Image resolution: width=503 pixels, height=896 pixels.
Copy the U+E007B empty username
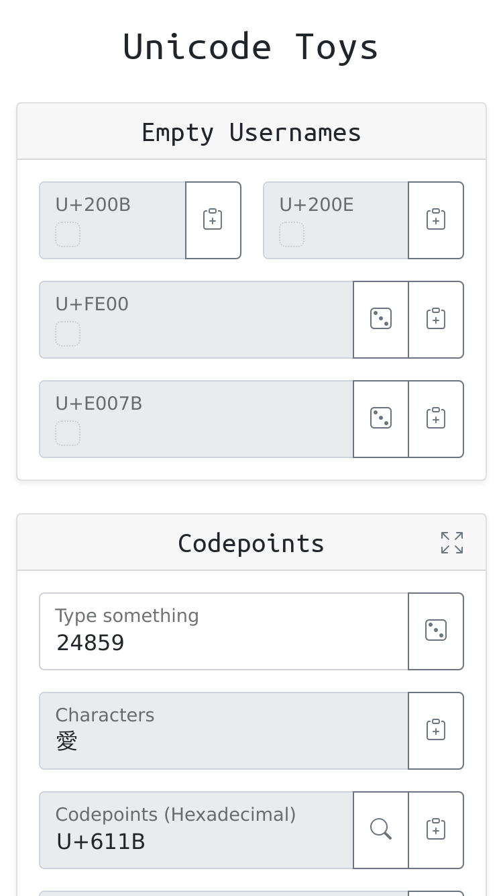pos(436,419)
